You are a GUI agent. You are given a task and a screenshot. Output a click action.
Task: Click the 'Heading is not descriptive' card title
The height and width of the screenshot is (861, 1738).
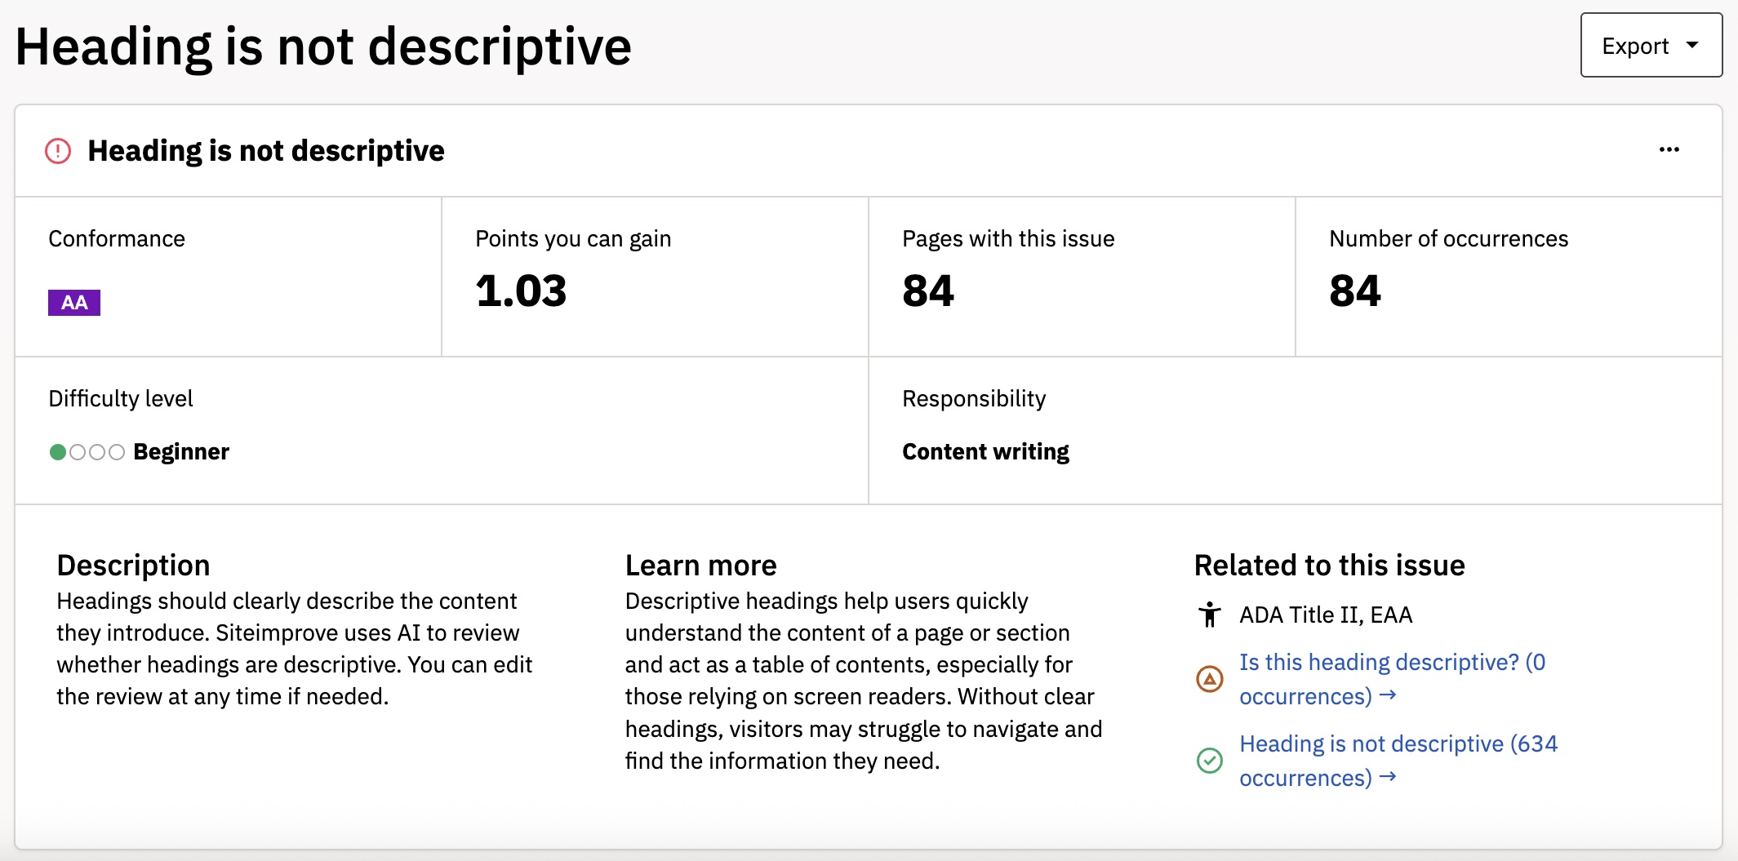[x=266, y=151]
